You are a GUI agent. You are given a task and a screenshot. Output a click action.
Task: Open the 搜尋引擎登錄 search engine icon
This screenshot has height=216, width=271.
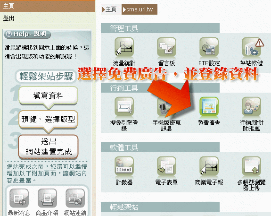tap(124, 106)
